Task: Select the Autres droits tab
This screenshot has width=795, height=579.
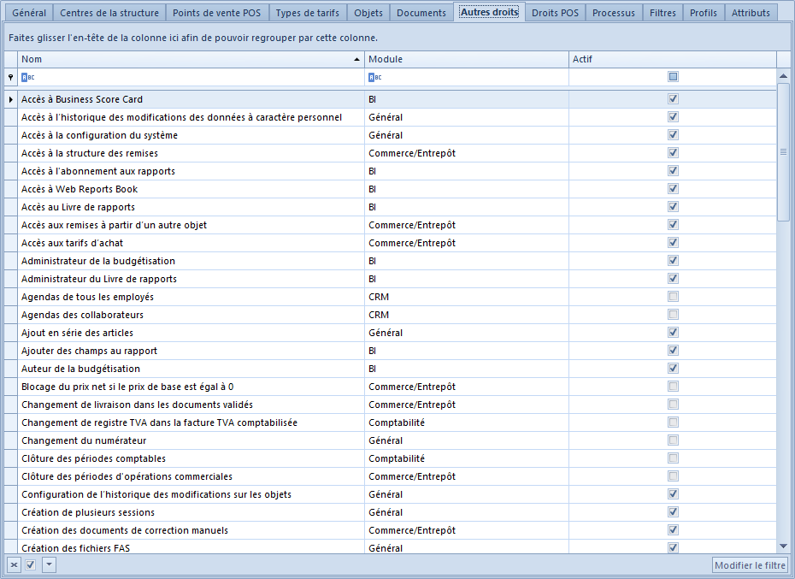Action: tap(489, 12)
